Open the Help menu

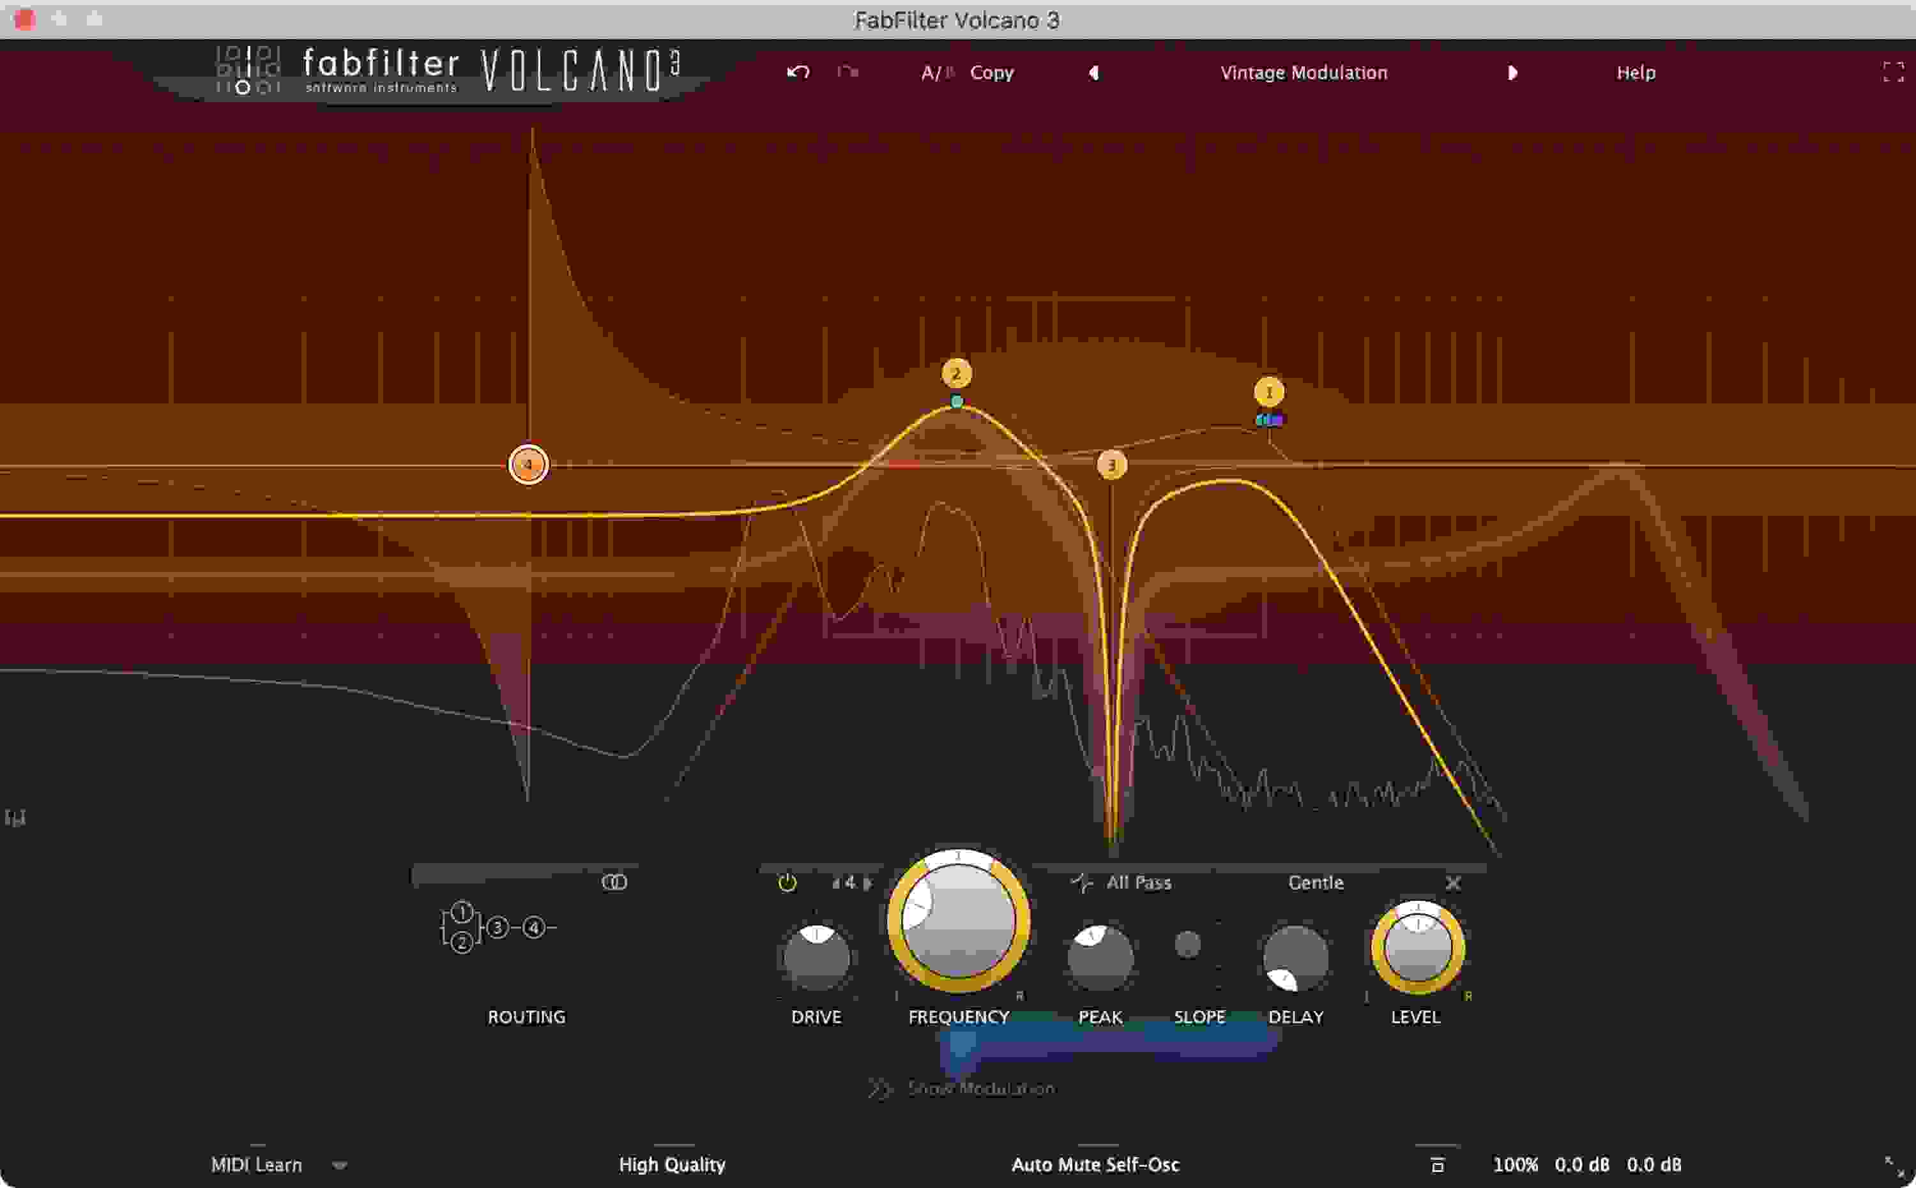click(1636, 72)
